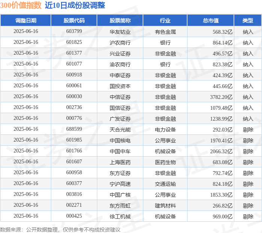Image resolution: width=262 pixels, height=233 pixels.
Task: Click the 总市值 column header
Action: pyautogui.click(x=210, y=20)
